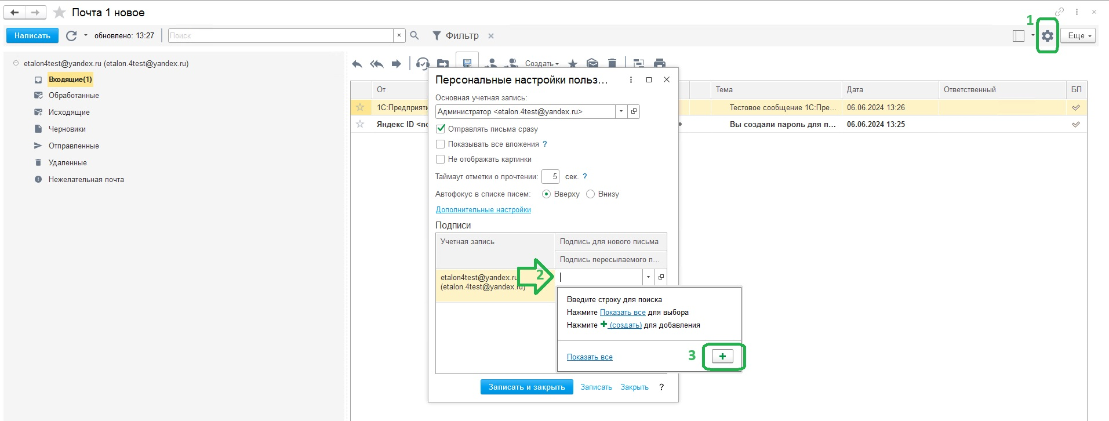Expand the main account dropdown arrow
Viewport: 1109px width, 421px height.
pyautogui.click(x=621, y=111)
